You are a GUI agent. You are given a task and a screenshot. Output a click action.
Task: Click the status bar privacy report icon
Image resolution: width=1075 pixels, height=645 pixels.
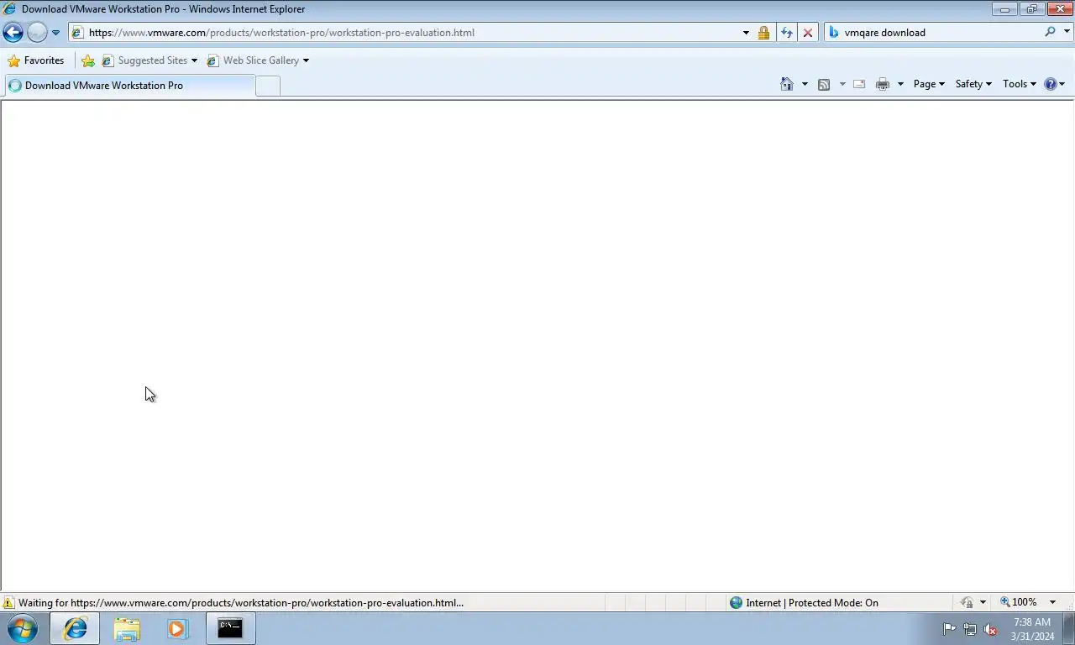(x=967, y=603)
